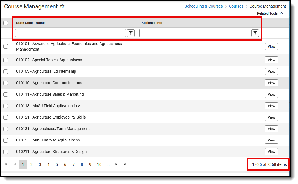Image resolution: width=298 pixels, height=184 pixels.
Task: View course 010111 Agriculture Sales & Marketing
Action: coord(271,95)
